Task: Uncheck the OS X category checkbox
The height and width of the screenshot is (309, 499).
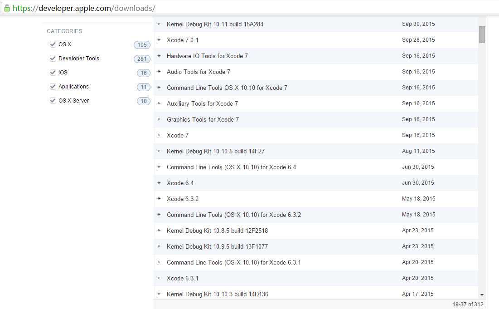Action: pyautogui.click(x=53, y=44)
